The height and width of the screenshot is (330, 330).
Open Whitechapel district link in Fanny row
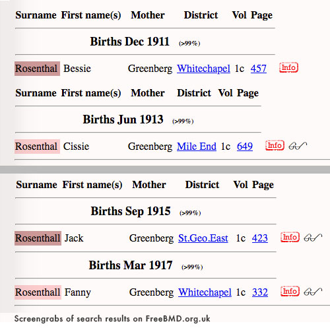[205, 292]
